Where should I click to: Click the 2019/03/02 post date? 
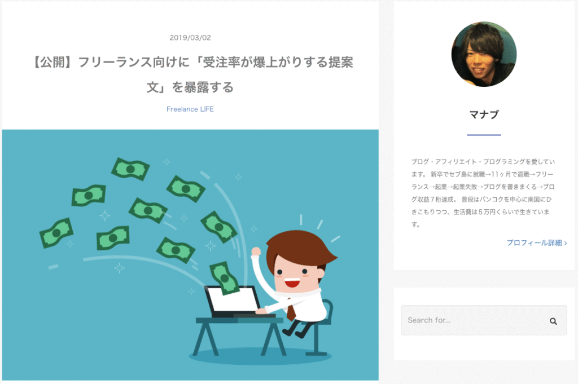(190, 38)
